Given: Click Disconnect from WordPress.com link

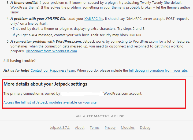Looking at the screenshot, I should coord(51,51).
